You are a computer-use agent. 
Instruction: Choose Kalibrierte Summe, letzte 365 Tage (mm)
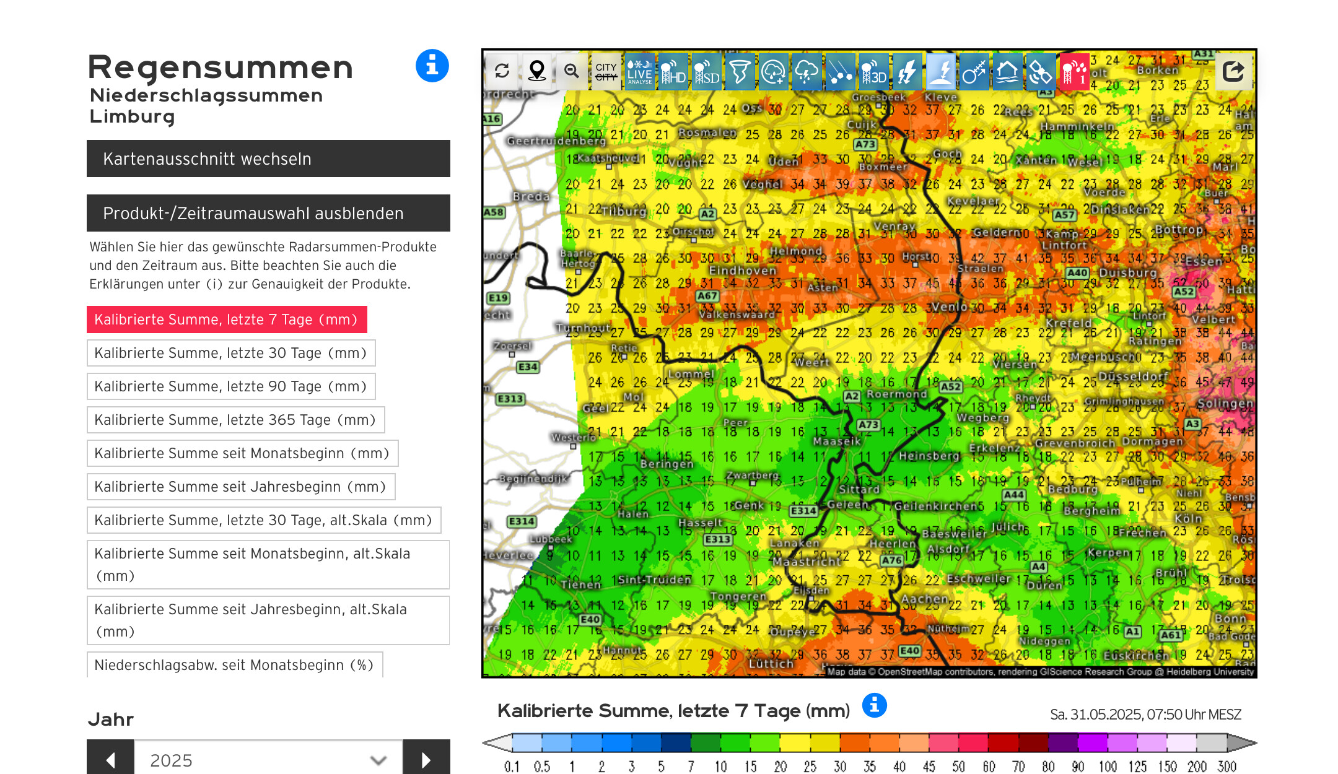(235, 420)
